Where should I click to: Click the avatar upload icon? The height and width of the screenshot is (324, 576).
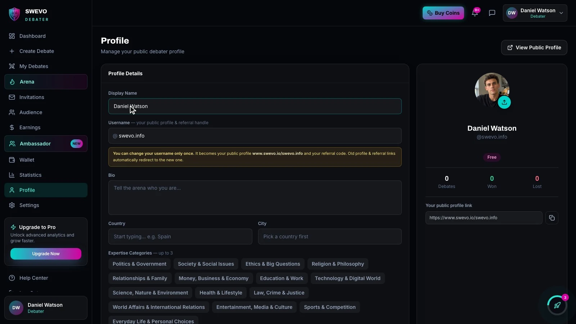(504, 102)
